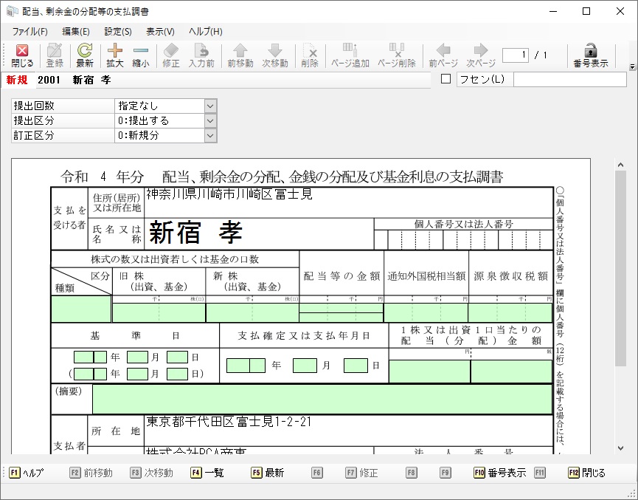Toggle the フセン checkbox
Screen dimensions: 638x500
[x=445, y=79]
